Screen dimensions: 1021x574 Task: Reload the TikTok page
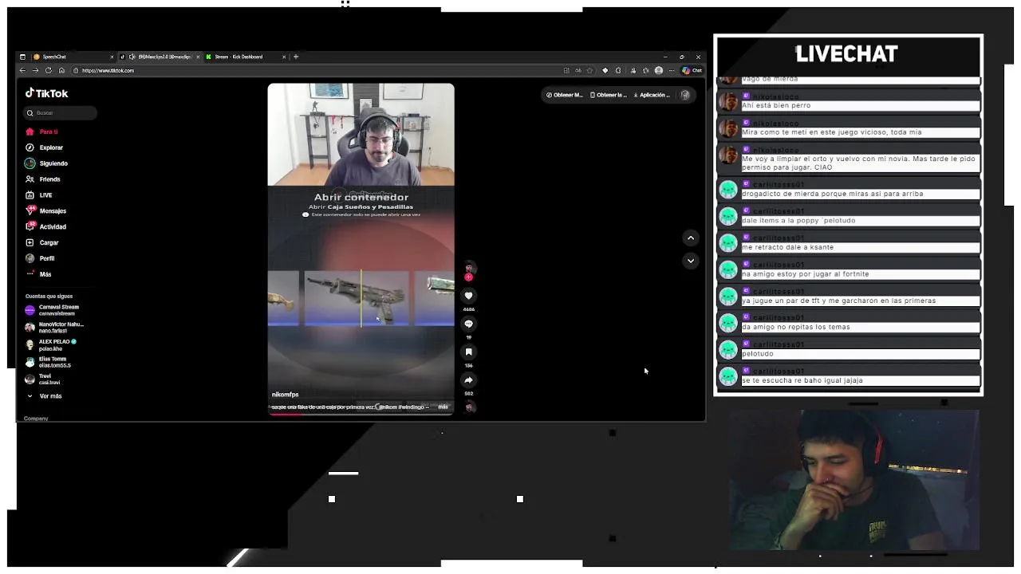[48, 70]
